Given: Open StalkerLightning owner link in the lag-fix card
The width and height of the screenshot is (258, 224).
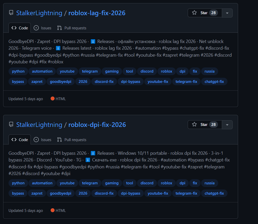Looking at the screenshot, I should coord(39,13).
